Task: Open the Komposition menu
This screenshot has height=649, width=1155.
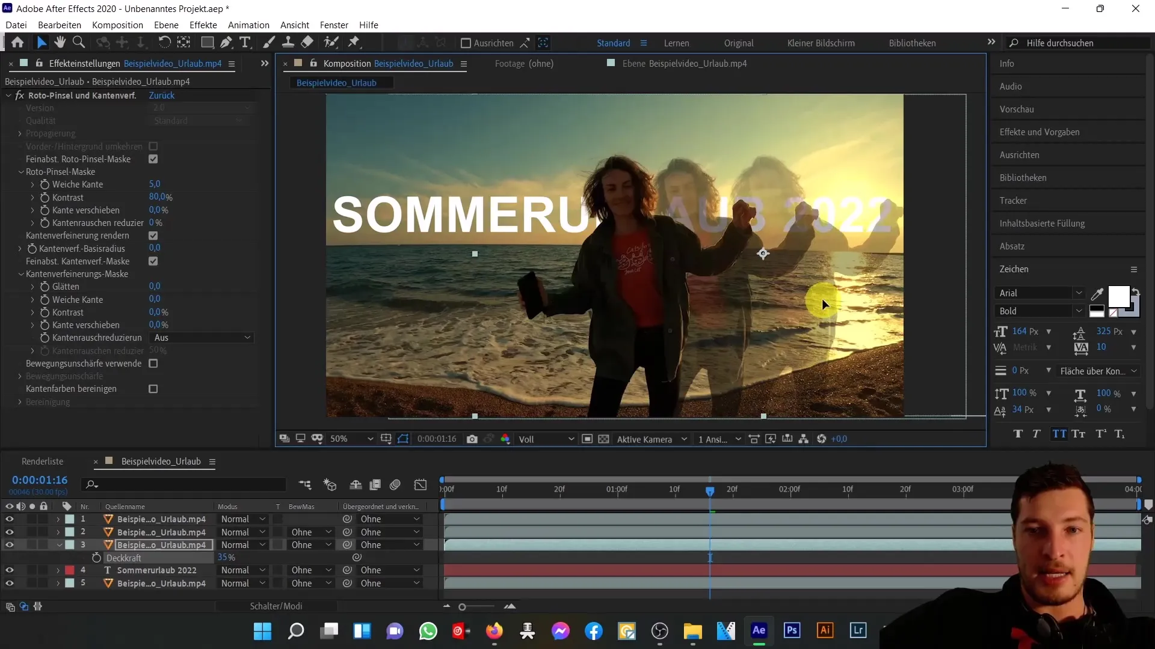Action: [117, 25]
